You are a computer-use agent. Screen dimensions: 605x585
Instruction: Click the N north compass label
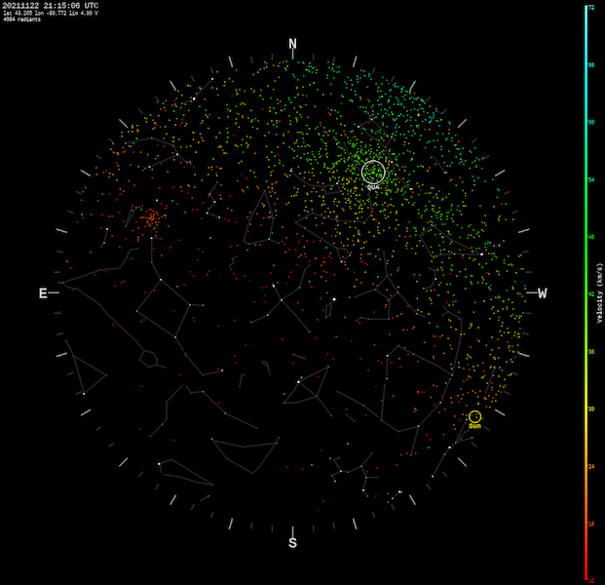click(292, 44)
